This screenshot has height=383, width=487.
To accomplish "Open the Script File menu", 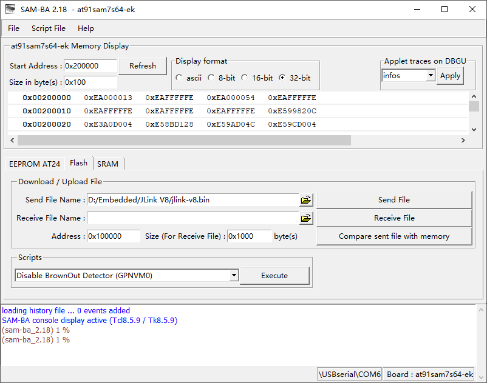I will 49,28.
